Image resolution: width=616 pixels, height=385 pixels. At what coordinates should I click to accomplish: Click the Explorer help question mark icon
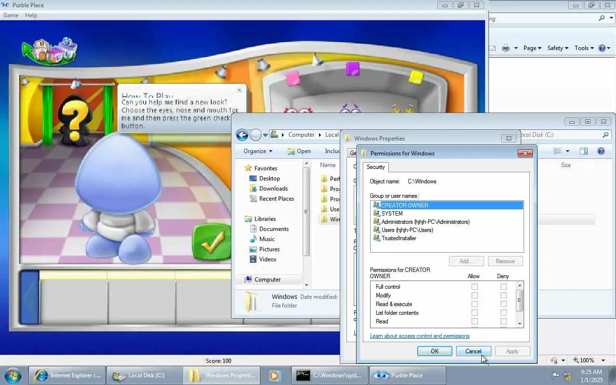[x=601, y=151]
